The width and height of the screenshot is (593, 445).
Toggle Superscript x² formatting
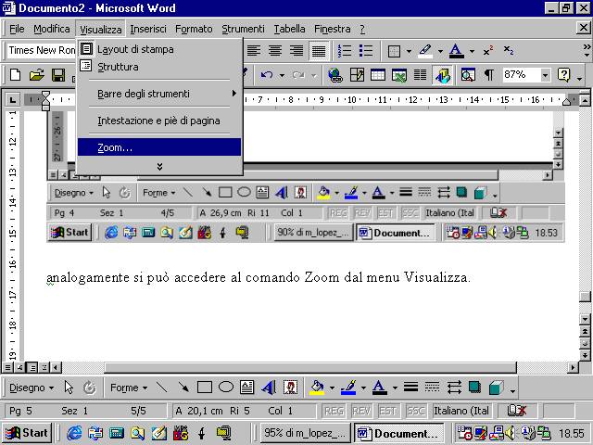click(x=488, y=51)
